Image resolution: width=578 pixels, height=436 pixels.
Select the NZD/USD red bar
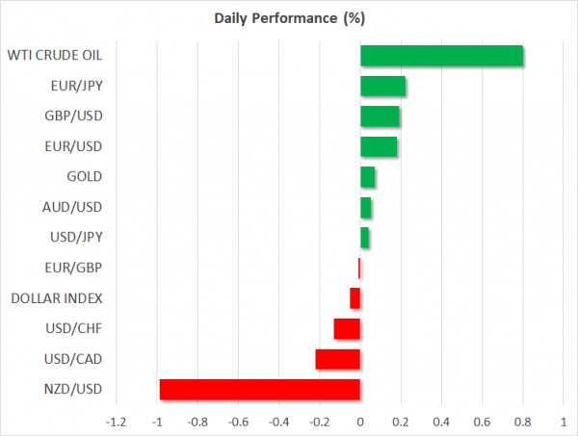259,389
